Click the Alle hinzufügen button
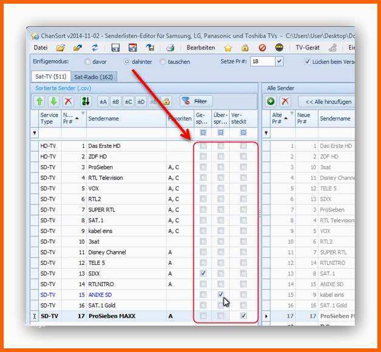Viewport: 381px width, 352px height. 328,102
